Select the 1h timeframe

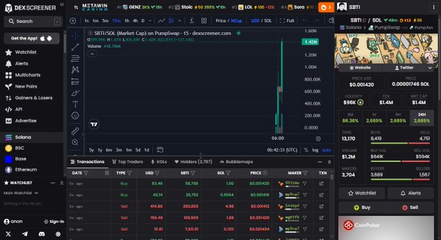[127, 21]
